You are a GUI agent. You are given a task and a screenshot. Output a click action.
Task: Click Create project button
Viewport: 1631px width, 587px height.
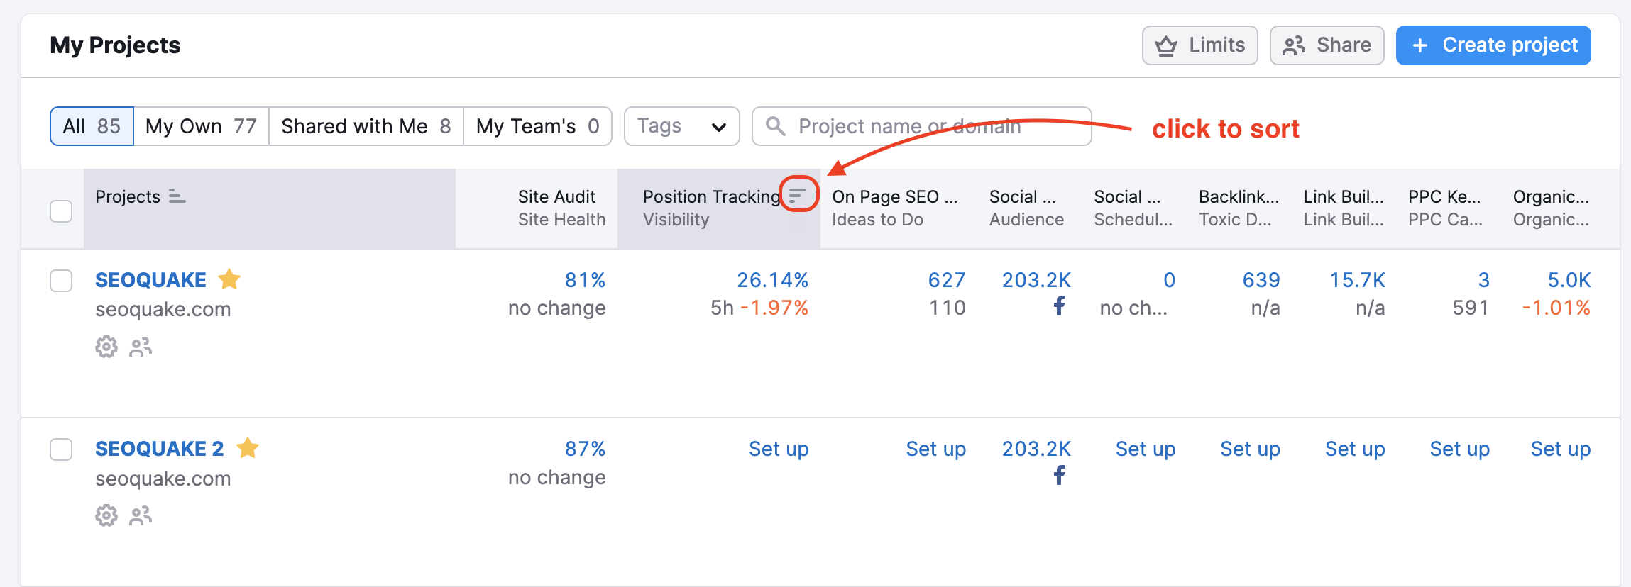click(x=1493, y=45)
